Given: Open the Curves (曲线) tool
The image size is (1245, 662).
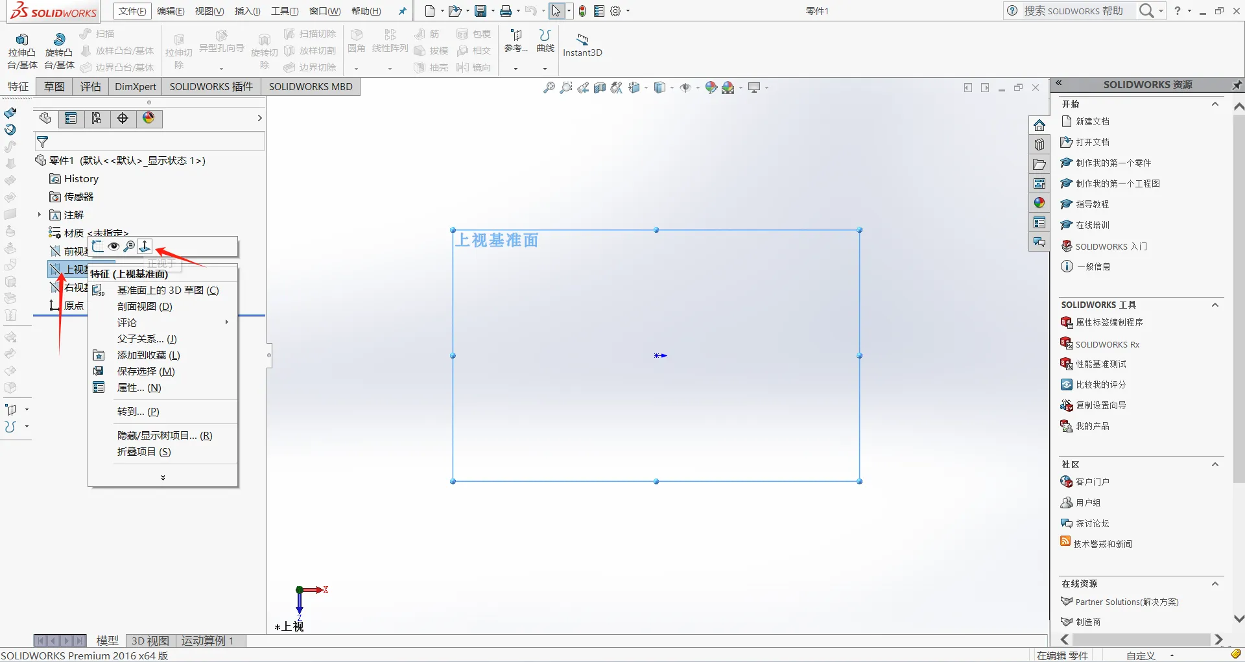Looking at the screenshot, I should coord(545,41).
